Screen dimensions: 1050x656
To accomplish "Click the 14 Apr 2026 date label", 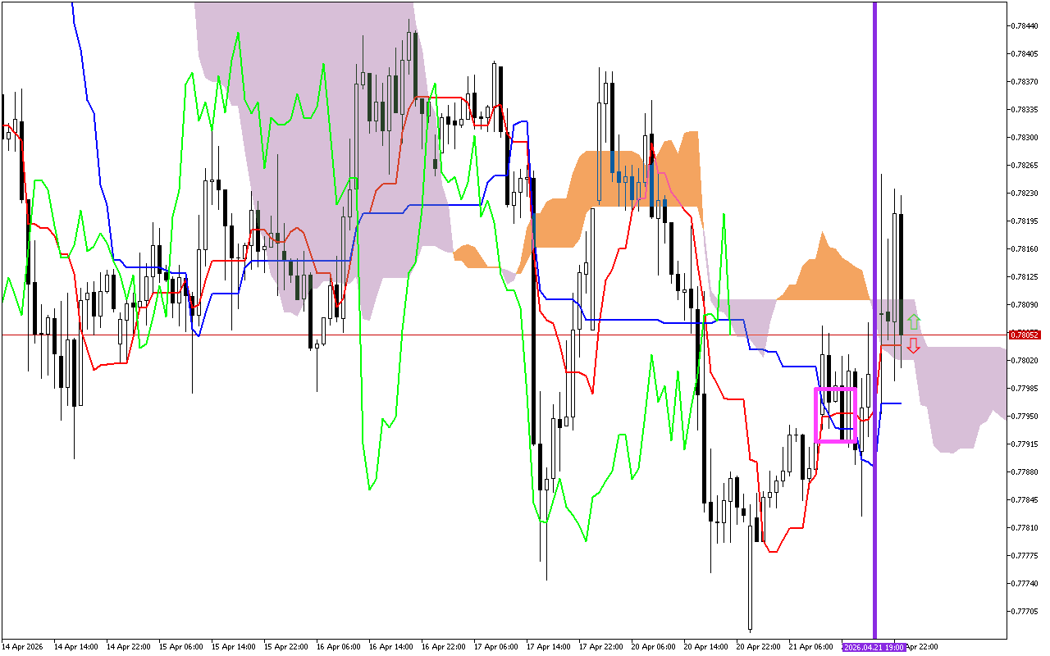I will point(21,647).
